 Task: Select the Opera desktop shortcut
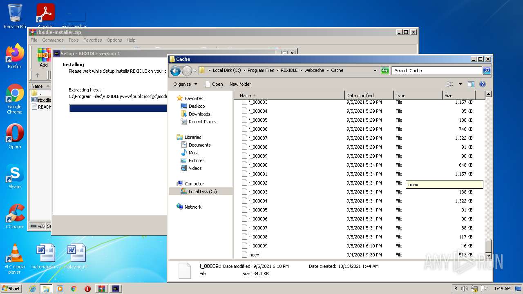15,136
